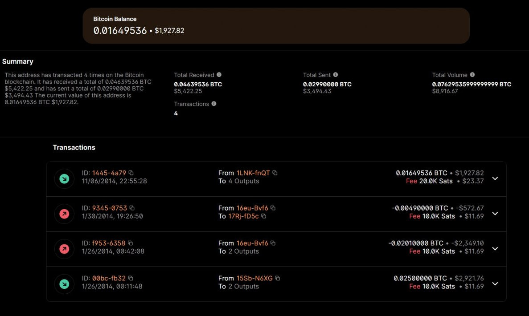This screenshot has width=529, height=316.
Task: Copy transaction ID 1445-4a79
Action: tap(131, 173)
